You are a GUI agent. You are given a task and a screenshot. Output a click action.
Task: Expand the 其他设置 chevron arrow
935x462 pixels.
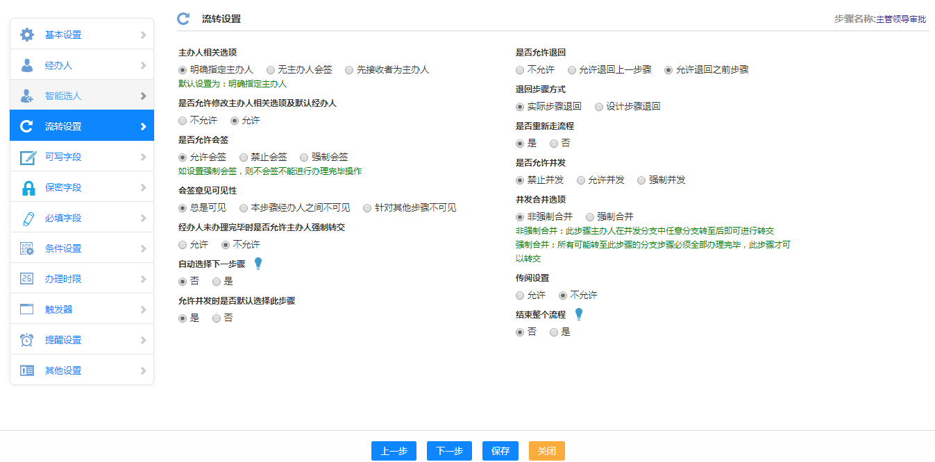tap(143, 370)
